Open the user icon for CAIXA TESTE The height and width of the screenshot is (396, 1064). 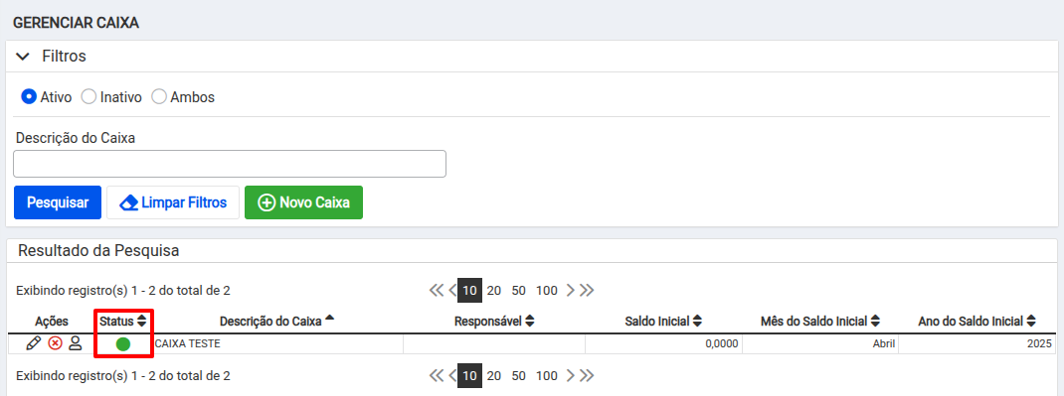[76, 343]
